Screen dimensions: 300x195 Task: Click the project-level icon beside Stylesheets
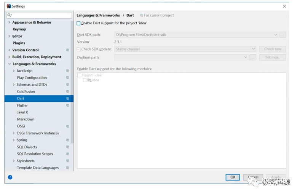pyautogui.click(x=67, y=161)
